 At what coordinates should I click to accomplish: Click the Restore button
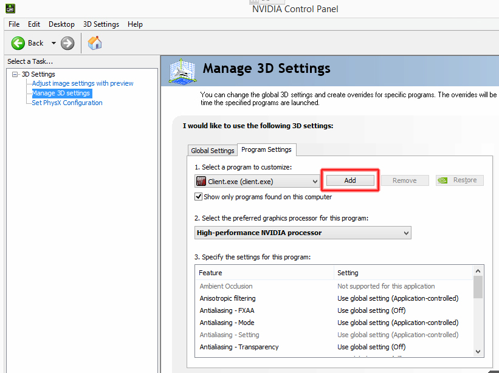tap(459, 180)
